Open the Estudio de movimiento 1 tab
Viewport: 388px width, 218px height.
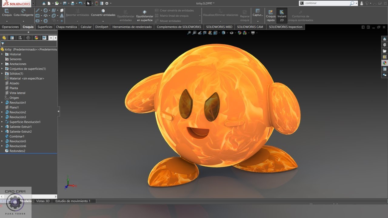(73, 201)
